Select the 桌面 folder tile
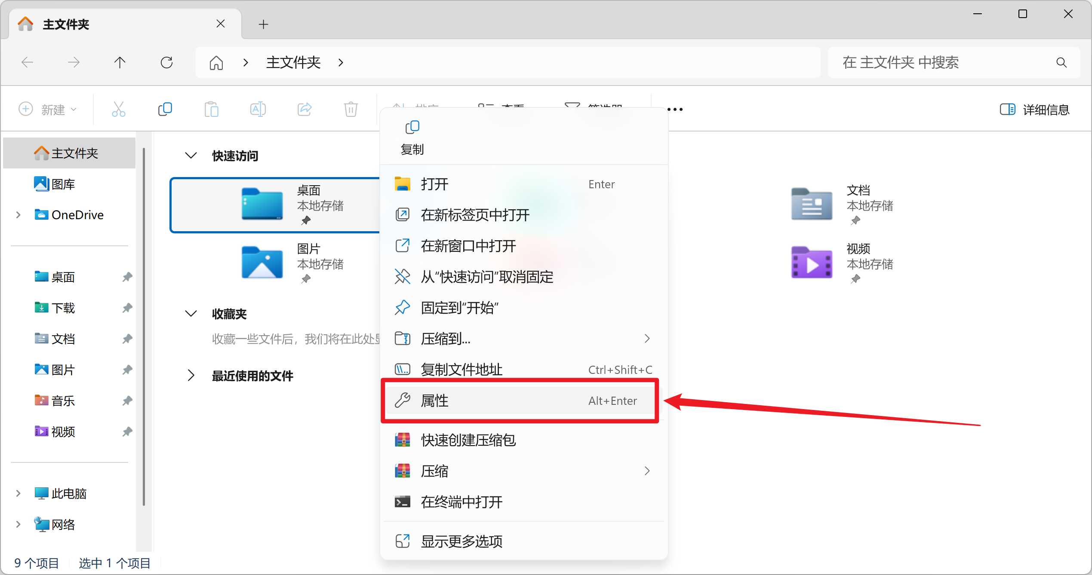Viewport: 1092px width, 575px height. click(x=275, y=205)
